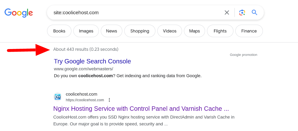
Task: Clear the search query with X icon
Action: pos(227,12)
